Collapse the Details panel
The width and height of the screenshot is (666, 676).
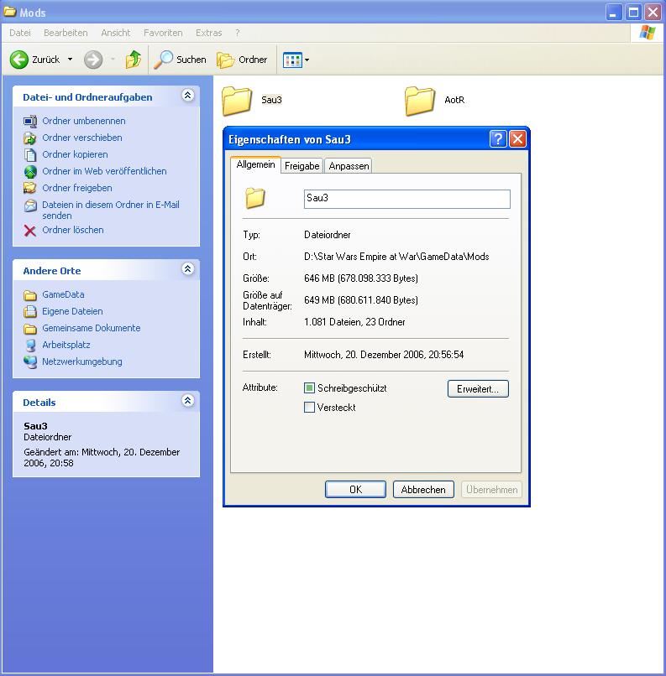pyautogui.click(x=188, y=401)
